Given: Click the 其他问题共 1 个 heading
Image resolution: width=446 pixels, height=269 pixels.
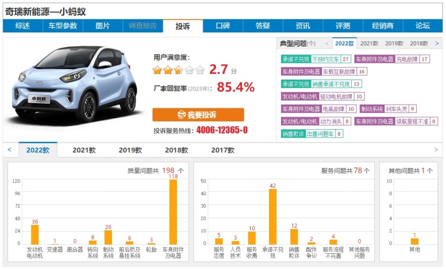Looking at the screenshot, I should (x=411, y=171).
